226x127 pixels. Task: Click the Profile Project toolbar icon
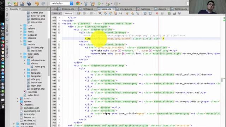click(116, 4)
